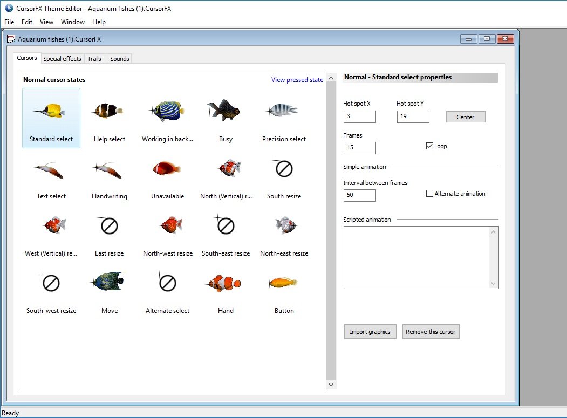The image size is (567, 418).
Task: Click the Remove this cursor button
Action: [431, 332]
